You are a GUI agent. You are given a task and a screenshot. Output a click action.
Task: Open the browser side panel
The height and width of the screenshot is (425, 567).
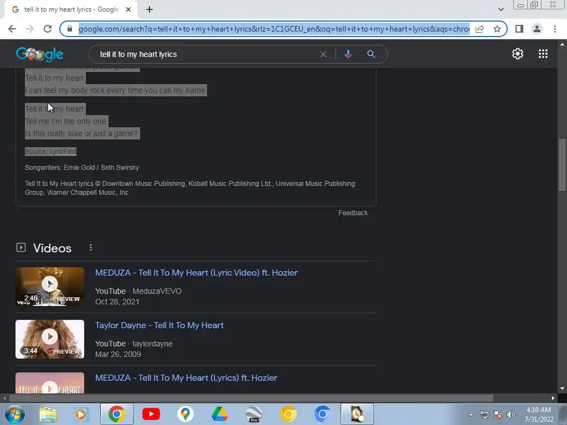pos(519,29)
